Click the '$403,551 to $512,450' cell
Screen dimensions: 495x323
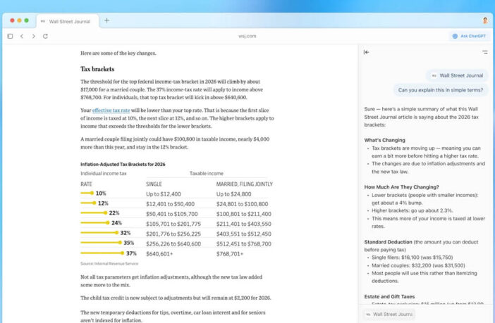[244, 234]
